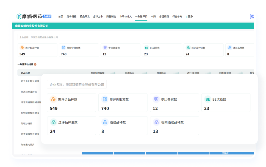The height and width of the screenshot is (167, 266).
Task: Click the value 23 in the enlarged panel
Action: click(x=207, y=108)
